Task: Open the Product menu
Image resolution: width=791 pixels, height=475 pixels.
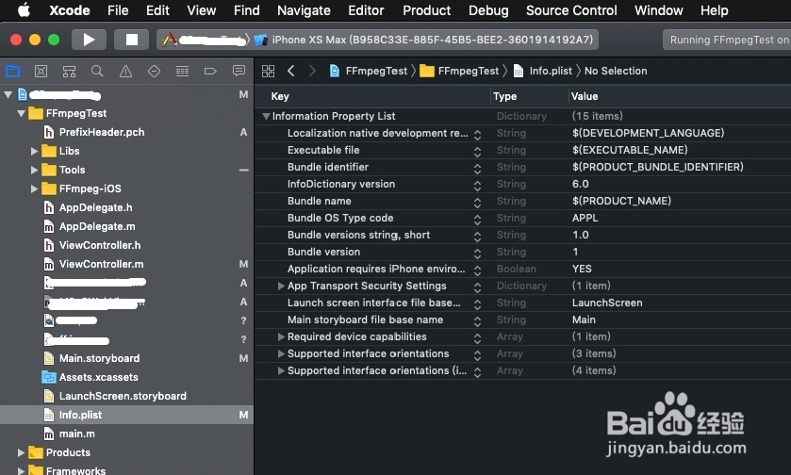Action: (426, 10)
